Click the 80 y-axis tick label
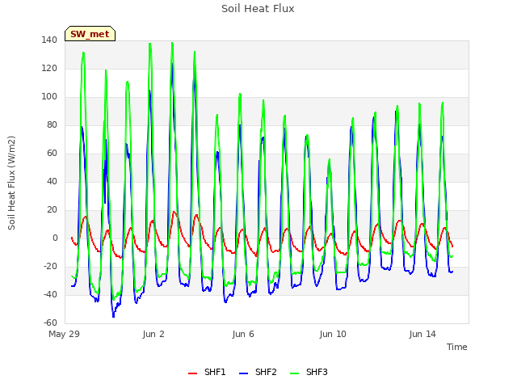The height and width of the screenshot is (388, 517). coord(52,124)
